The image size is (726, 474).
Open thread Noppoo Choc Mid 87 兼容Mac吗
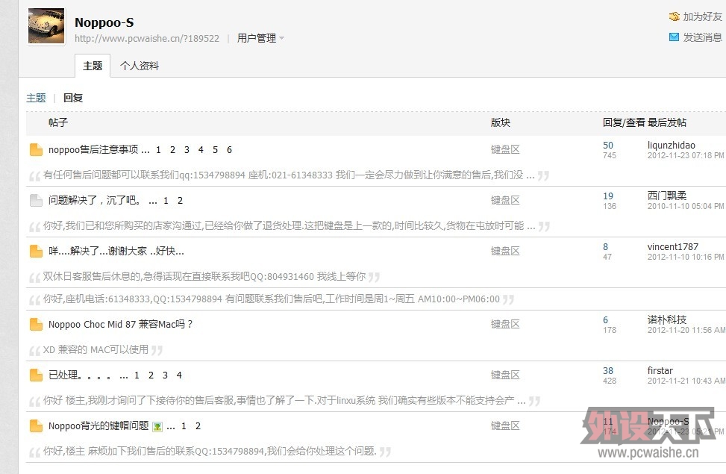[x=120, y=325]
